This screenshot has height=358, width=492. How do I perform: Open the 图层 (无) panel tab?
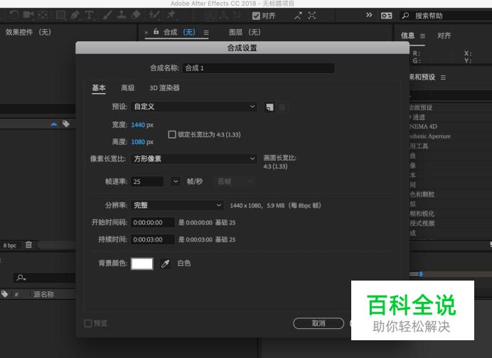point(245,32)
